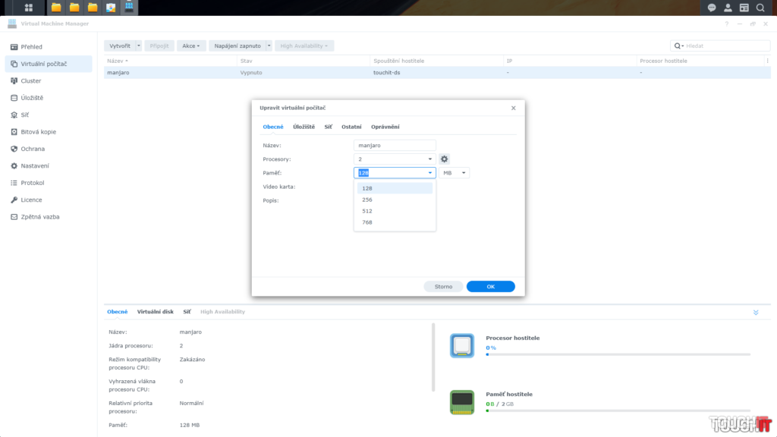The width and height of the screenshot is (777, 437).
Task: Go to Úložiště in the sidebar
Action: [32, 98]
